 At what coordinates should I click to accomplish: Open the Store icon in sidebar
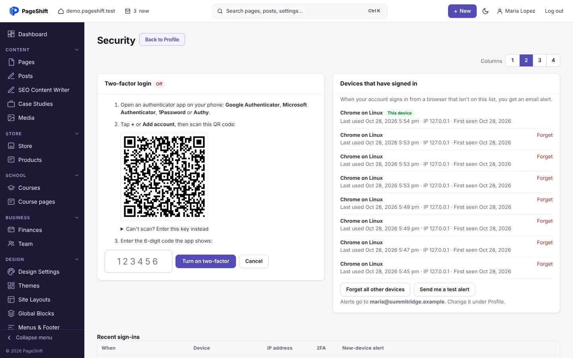(11, 146)
